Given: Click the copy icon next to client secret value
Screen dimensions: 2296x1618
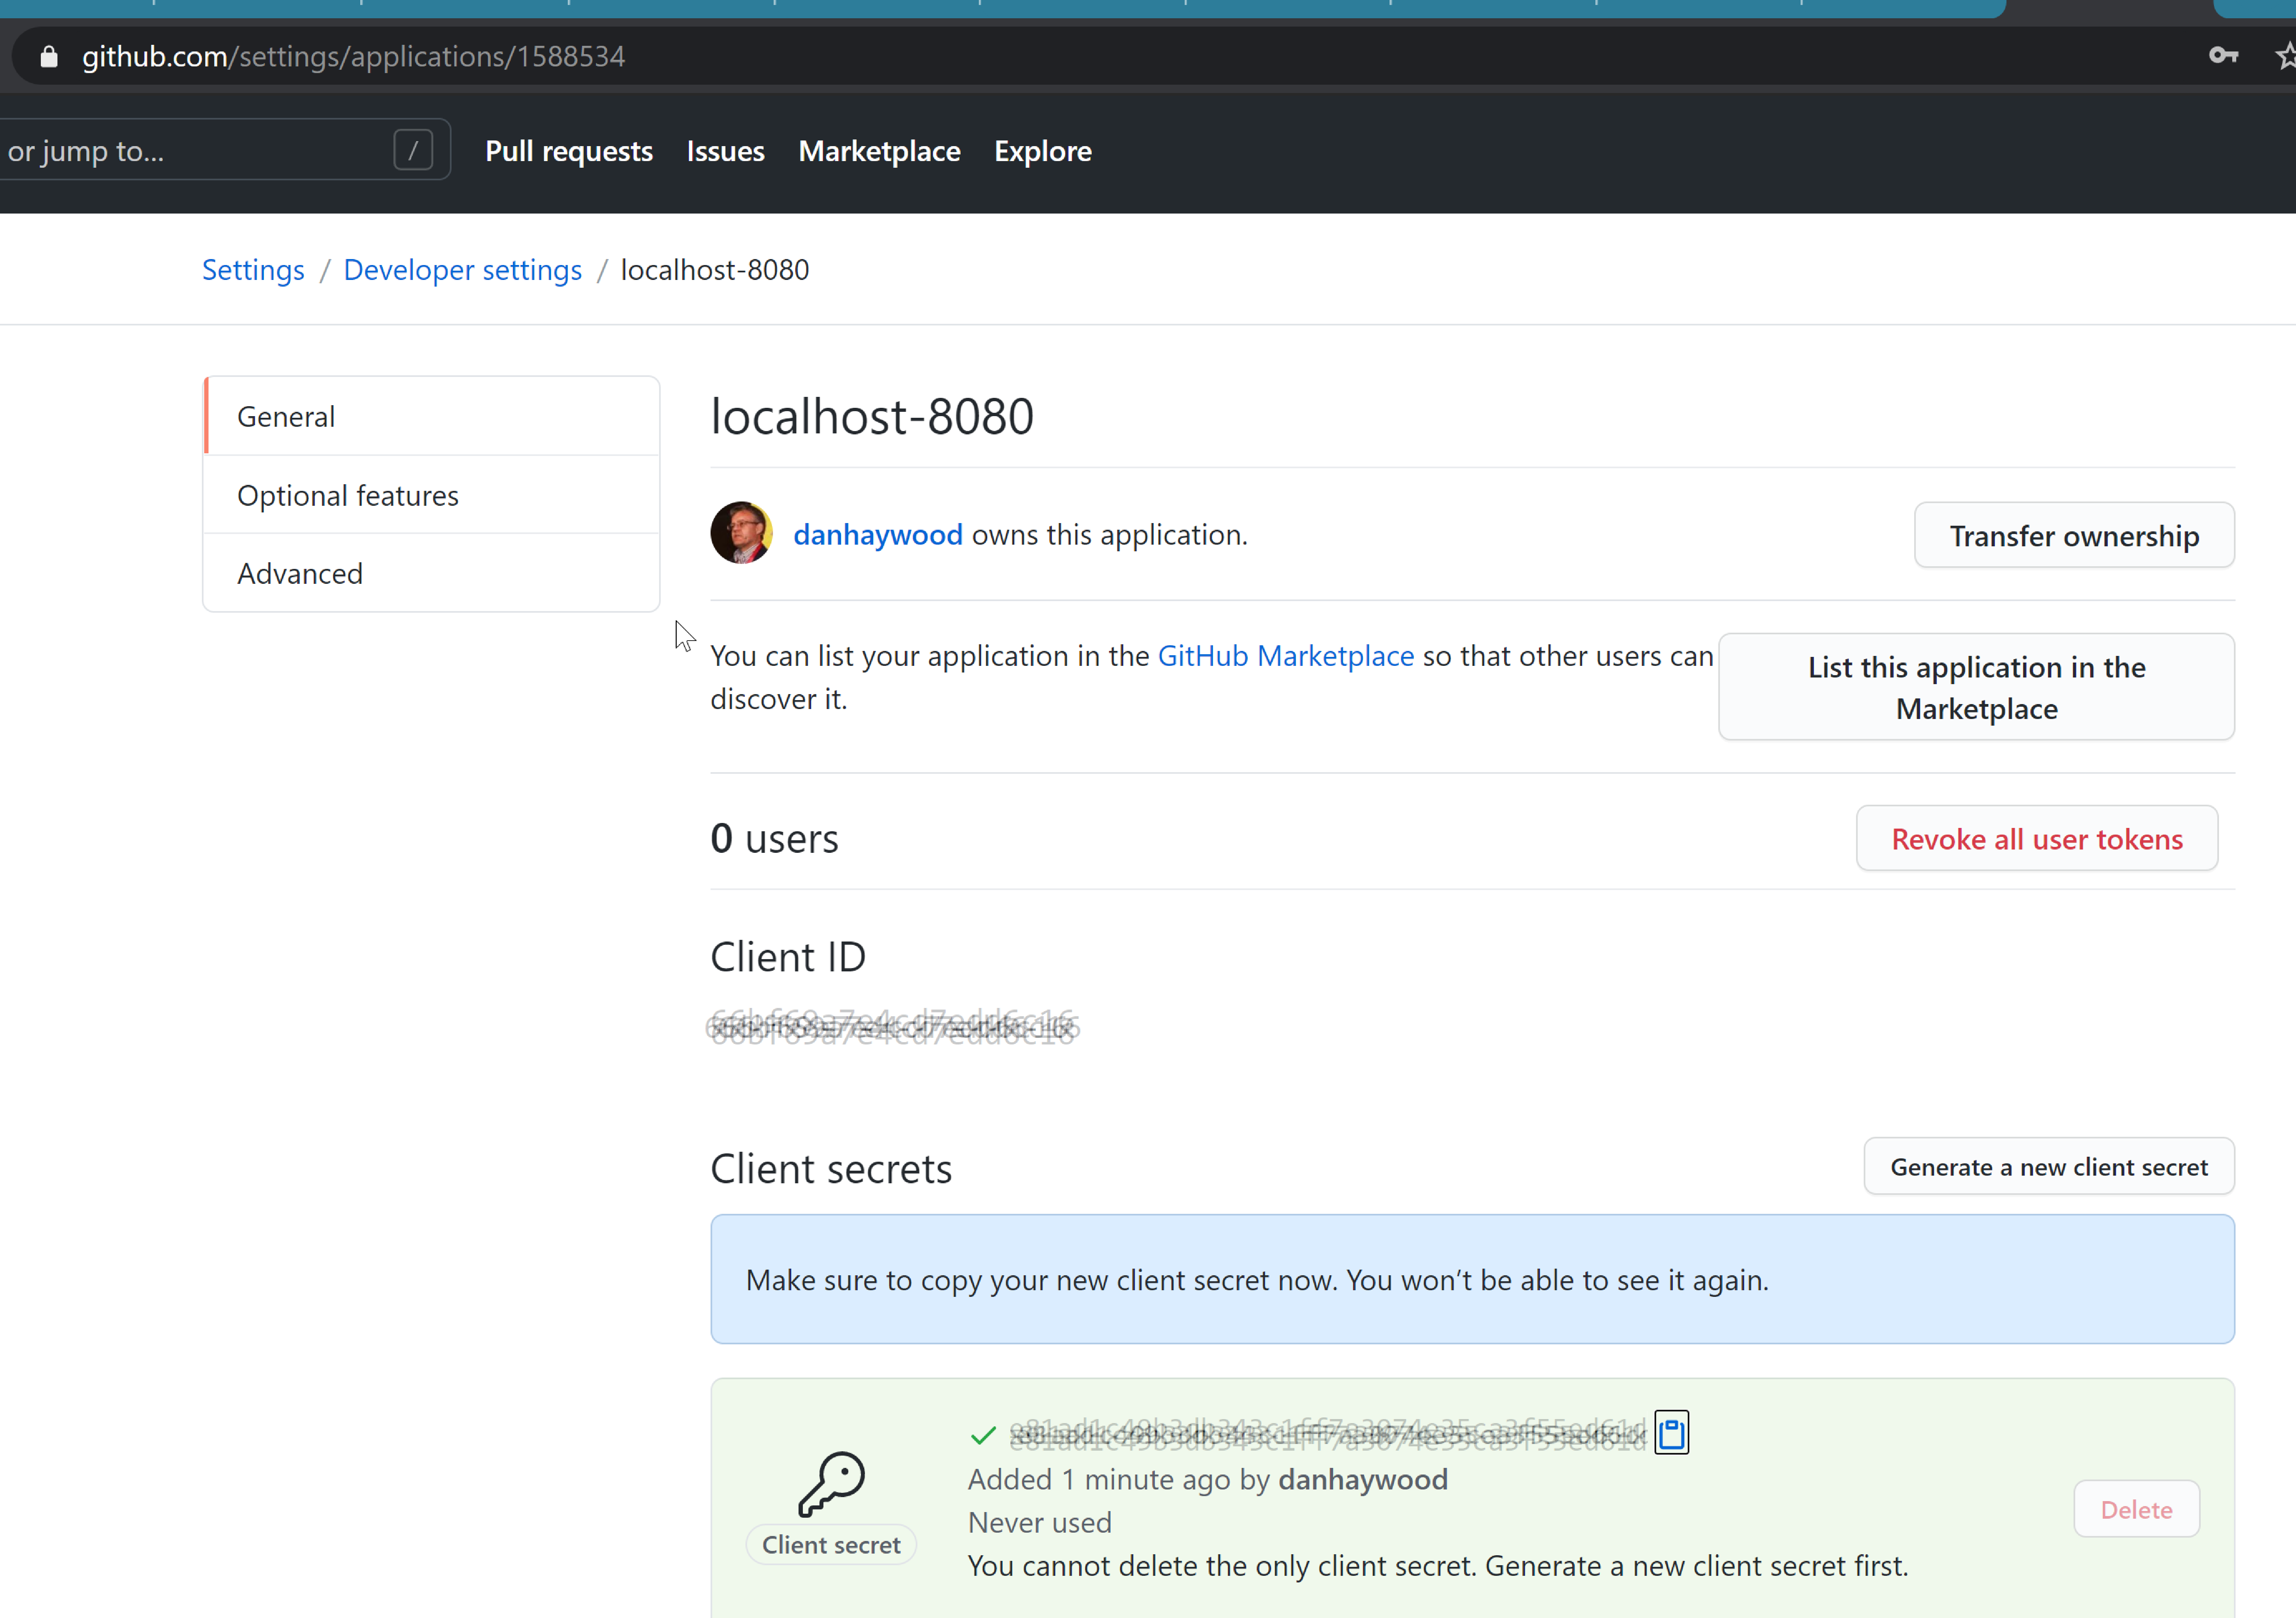Looking at the screenshot, I should pyautogui.click(x=1671, y=1432).
